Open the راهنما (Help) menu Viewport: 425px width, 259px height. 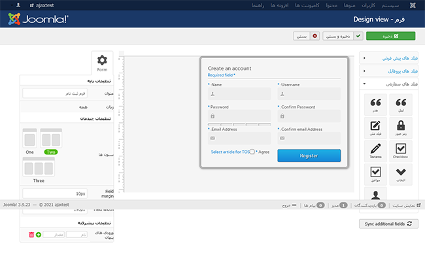[258, 5]
